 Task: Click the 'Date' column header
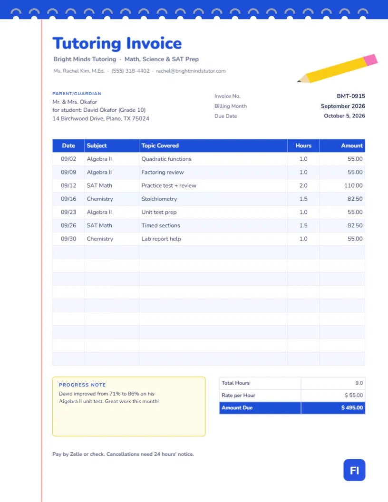click(68, 145)
